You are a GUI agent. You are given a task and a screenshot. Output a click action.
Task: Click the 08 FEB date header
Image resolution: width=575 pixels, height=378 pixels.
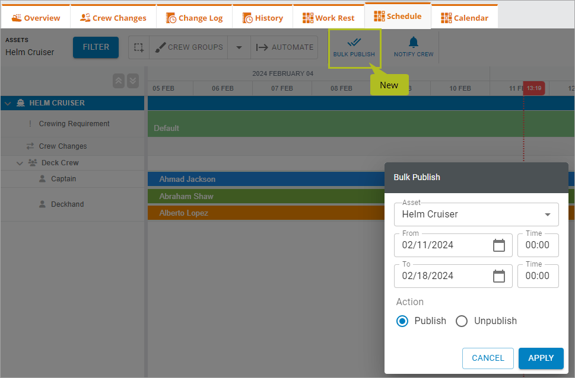(x=341, y=88)
